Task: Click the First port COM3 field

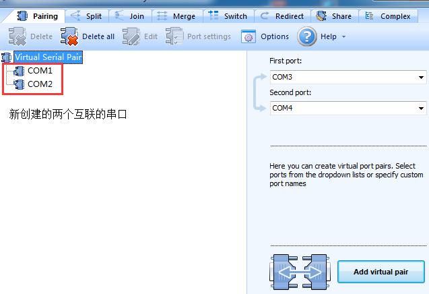Action: 348,77
